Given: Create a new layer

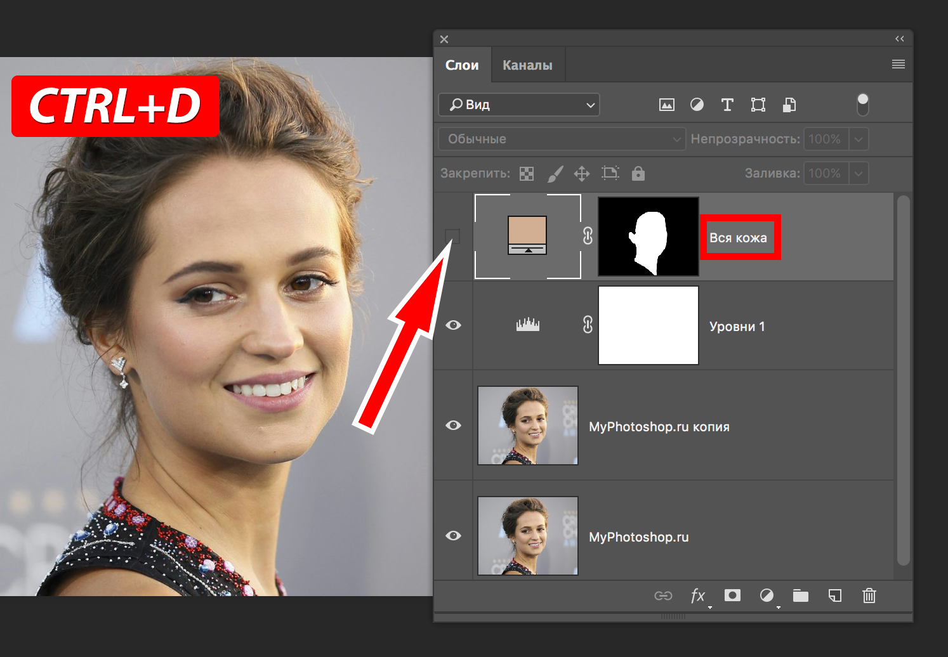Looking at the screenshot, I should (834, 596).
